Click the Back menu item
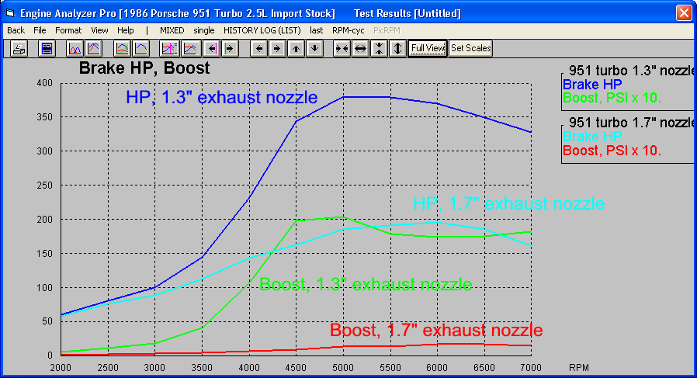Screen dimensions: 697x378 point(16,30)
